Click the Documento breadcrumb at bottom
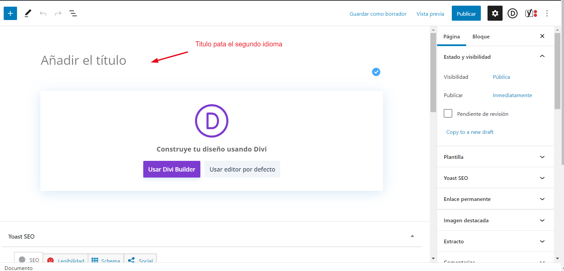The image size is (564, 271). [19, 268]
